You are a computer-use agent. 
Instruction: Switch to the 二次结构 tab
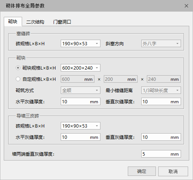[35, 22]
